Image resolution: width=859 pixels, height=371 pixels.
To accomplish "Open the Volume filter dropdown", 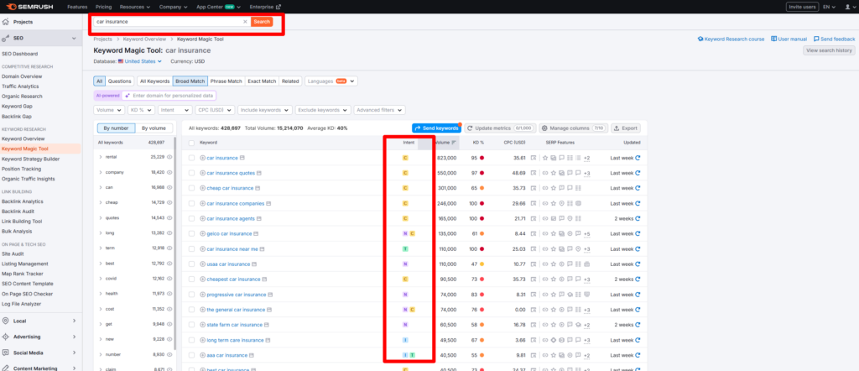I will coord(108,110).
